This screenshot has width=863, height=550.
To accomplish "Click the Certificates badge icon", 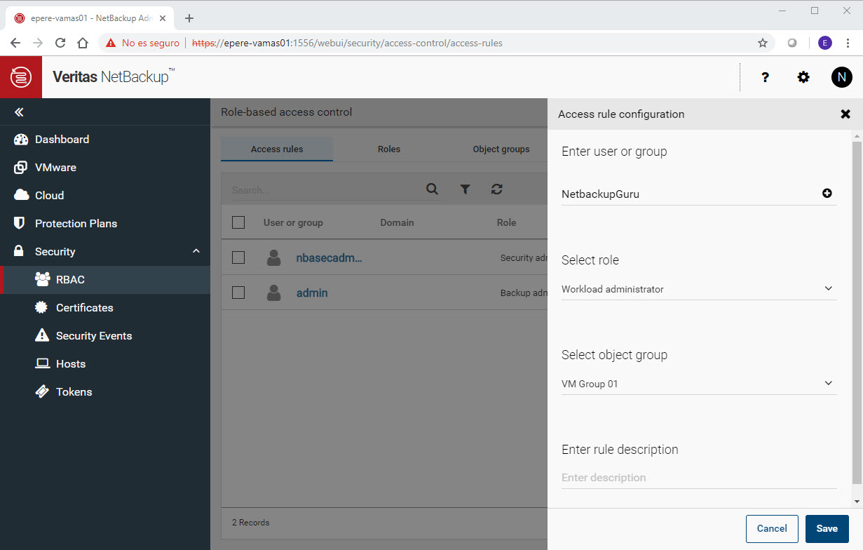I will [42, 307].
